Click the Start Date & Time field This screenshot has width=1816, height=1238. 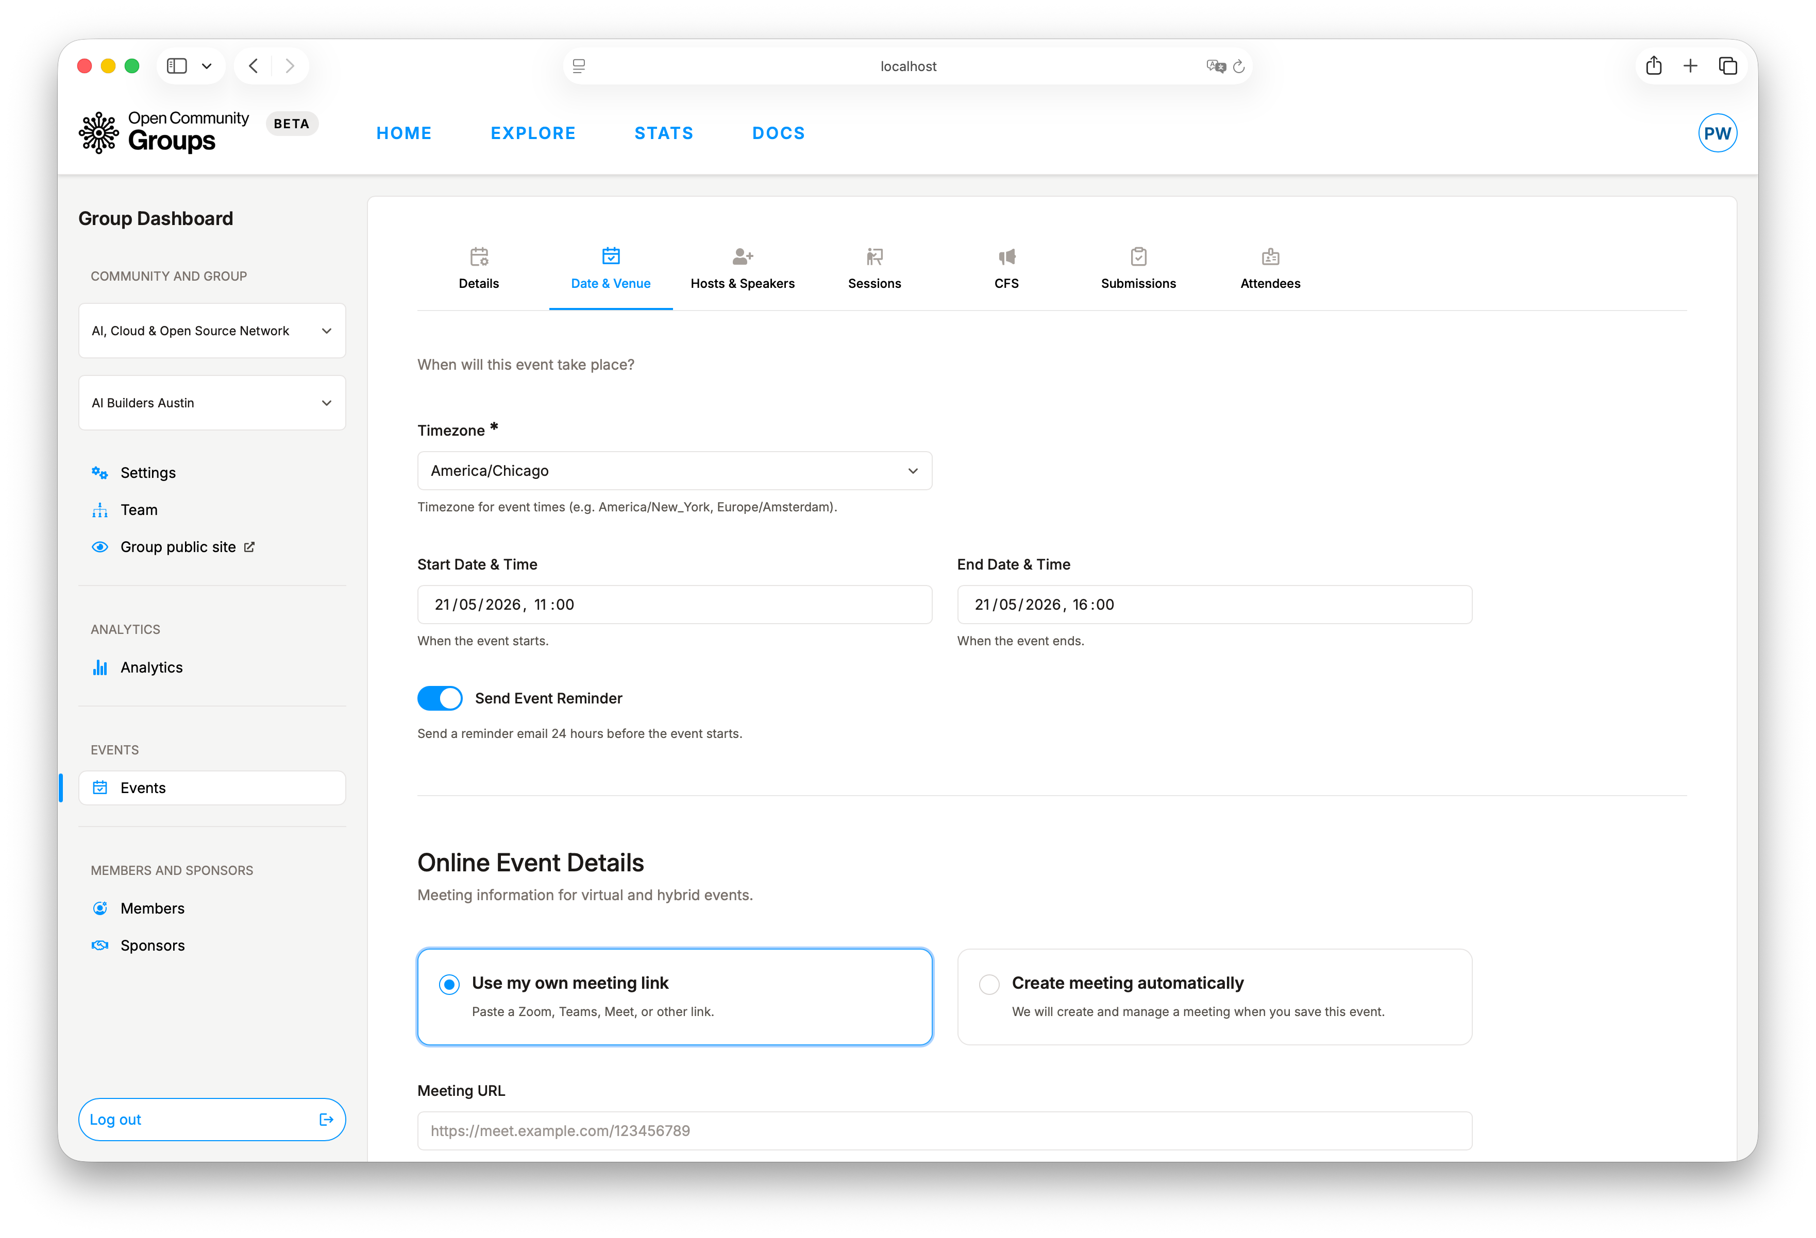point(675,605)
